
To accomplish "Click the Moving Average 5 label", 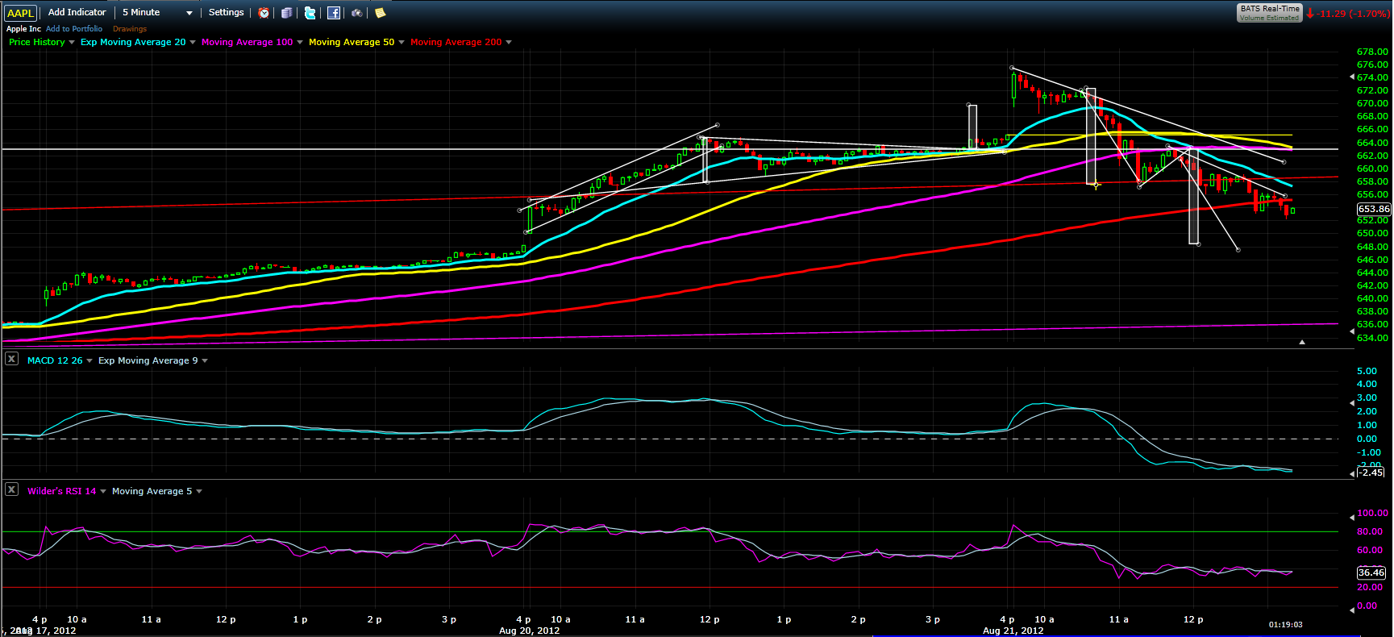I will [152, 491].
